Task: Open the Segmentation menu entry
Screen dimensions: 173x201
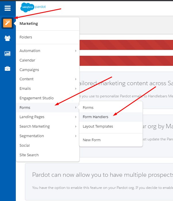Action: tap(48, 136)
